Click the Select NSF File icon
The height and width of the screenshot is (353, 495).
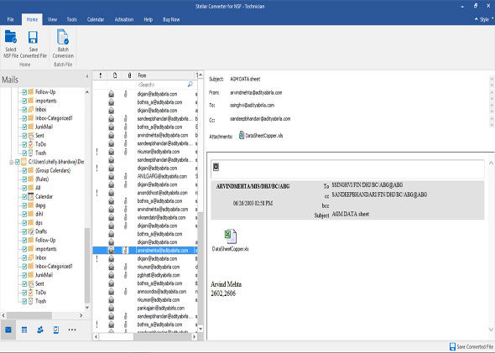11,38
